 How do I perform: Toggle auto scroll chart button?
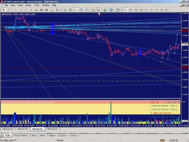click(x=93, y=10)
